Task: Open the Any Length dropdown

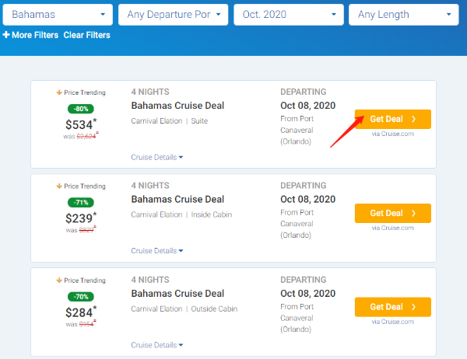Action: click(403, 14)
